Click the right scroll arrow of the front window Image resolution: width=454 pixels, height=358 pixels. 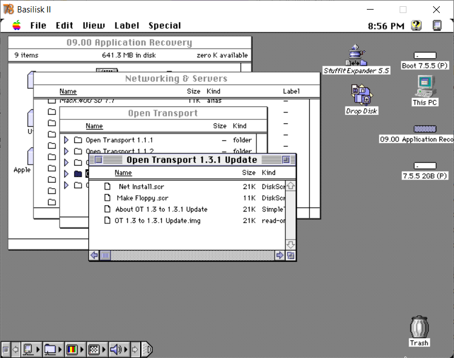coord(280,255)
